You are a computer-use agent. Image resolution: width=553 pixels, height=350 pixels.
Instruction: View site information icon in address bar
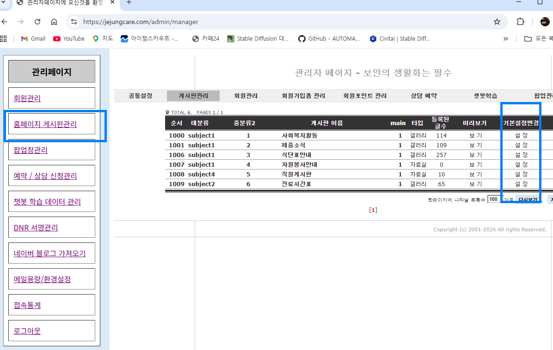(x=74, y=22)
